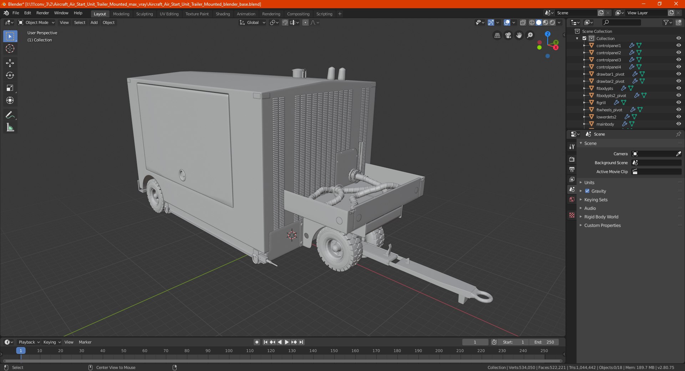Choose the Annotate pencil tool
The width and height of the screenshot is (685, 371).
[x=10, y=115]
